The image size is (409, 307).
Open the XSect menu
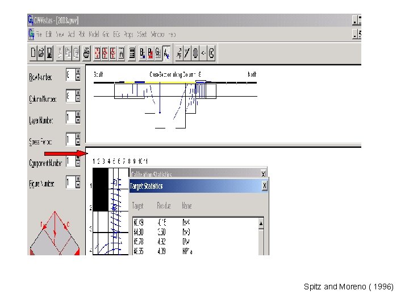click(142, 34)
